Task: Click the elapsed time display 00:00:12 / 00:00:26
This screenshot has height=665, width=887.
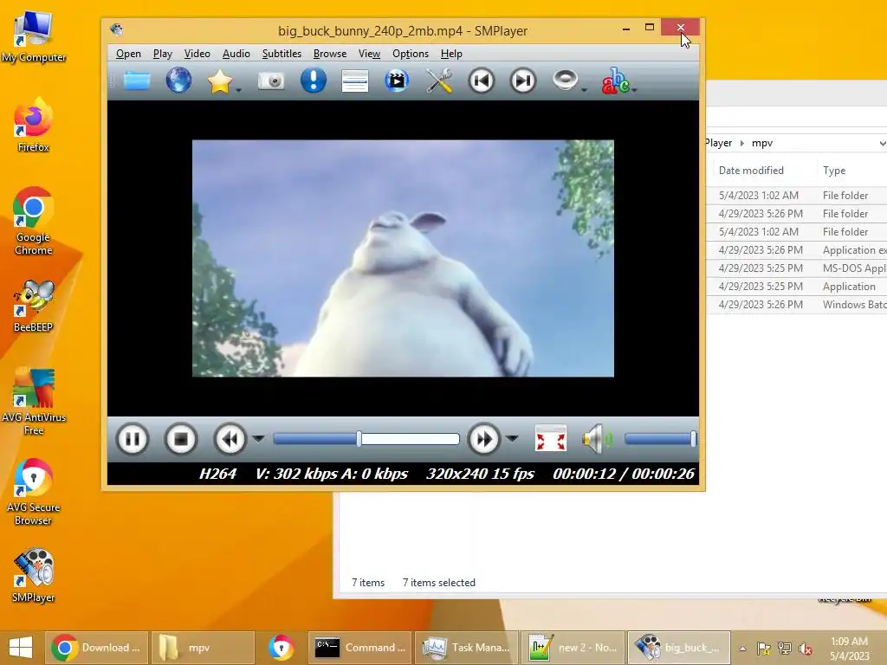Action: 624,474
